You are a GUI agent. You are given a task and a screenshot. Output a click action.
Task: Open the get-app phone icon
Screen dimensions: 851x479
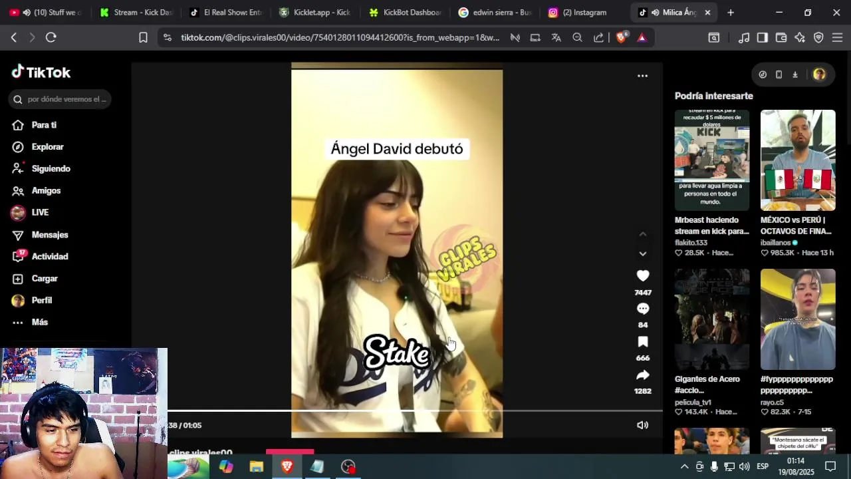click(779, 75)
